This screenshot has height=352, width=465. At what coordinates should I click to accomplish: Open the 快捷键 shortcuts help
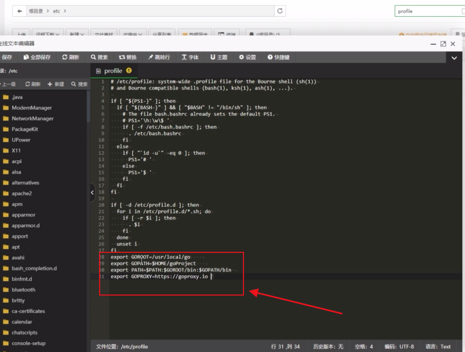278,57
